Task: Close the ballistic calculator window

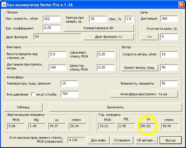Action: pyautogui.click(x=181, y=5)
